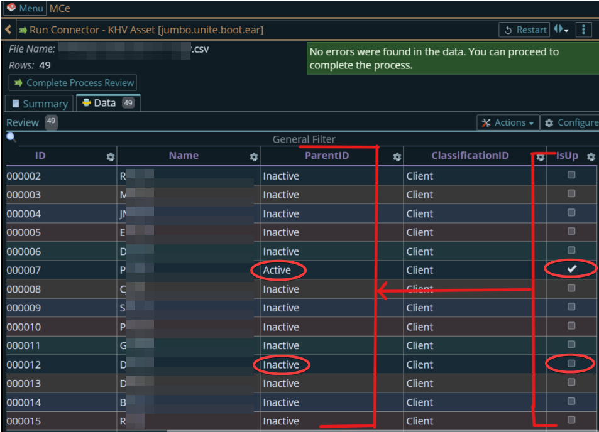Click the Review count badge 49
This screenshot has height=432, width=599.
[x=51, y=122]
